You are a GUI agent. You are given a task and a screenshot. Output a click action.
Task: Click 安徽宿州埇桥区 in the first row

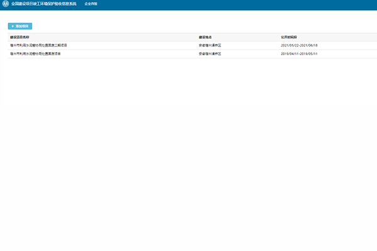(210, 45)
